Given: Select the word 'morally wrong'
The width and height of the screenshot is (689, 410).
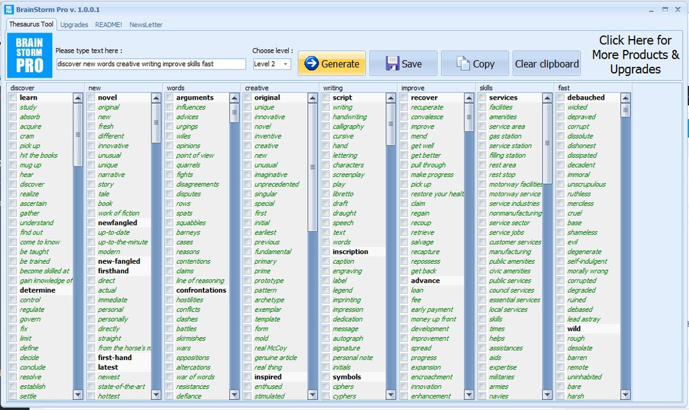Looking at the screenshot, I should pyautogui.click(x=587, y=271).
